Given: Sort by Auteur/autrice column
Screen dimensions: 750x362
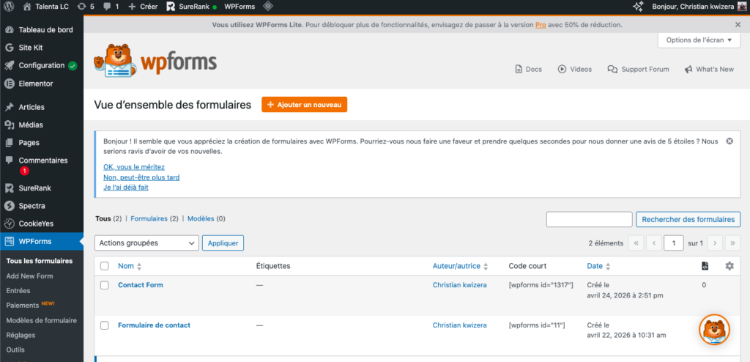Looking at the screenshot, I should [460, 266].
